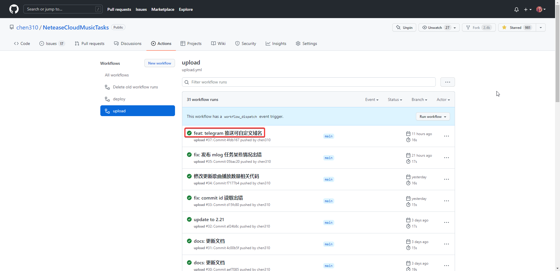The height and width of the screenshot is (271, 560).
Task: Click the calendar icon showing 11 hours ago
Action: point(408,134)
